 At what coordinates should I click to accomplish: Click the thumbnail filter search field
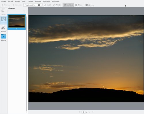[x=16, y=12]
